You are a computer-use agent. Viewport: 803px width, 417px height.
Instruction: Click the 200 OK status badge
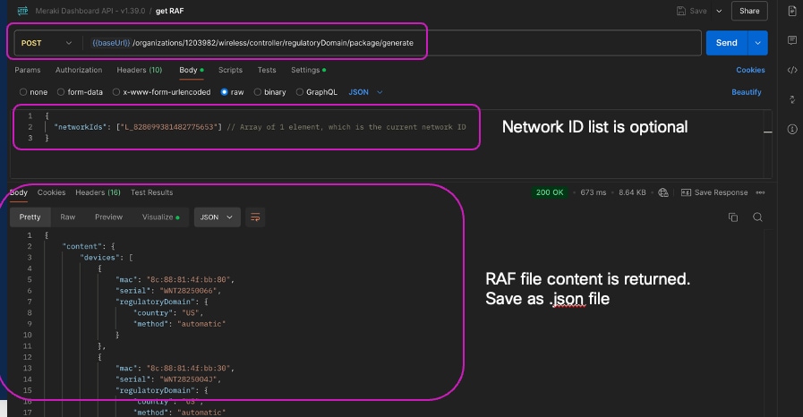point(550,192)
